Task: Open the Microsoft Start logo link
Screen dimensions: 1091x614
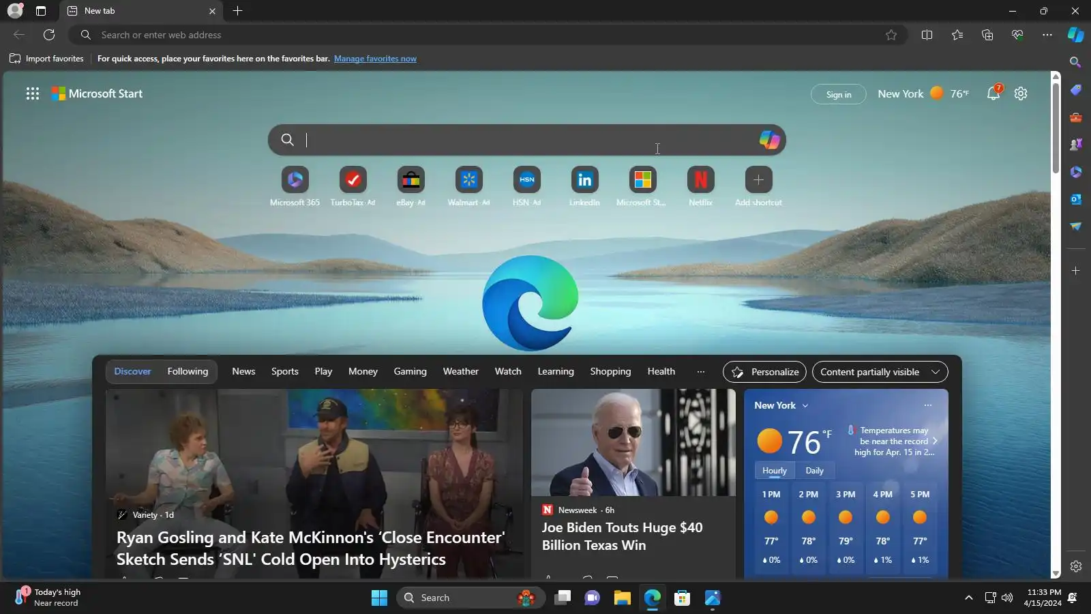Action: pos(97,94)
